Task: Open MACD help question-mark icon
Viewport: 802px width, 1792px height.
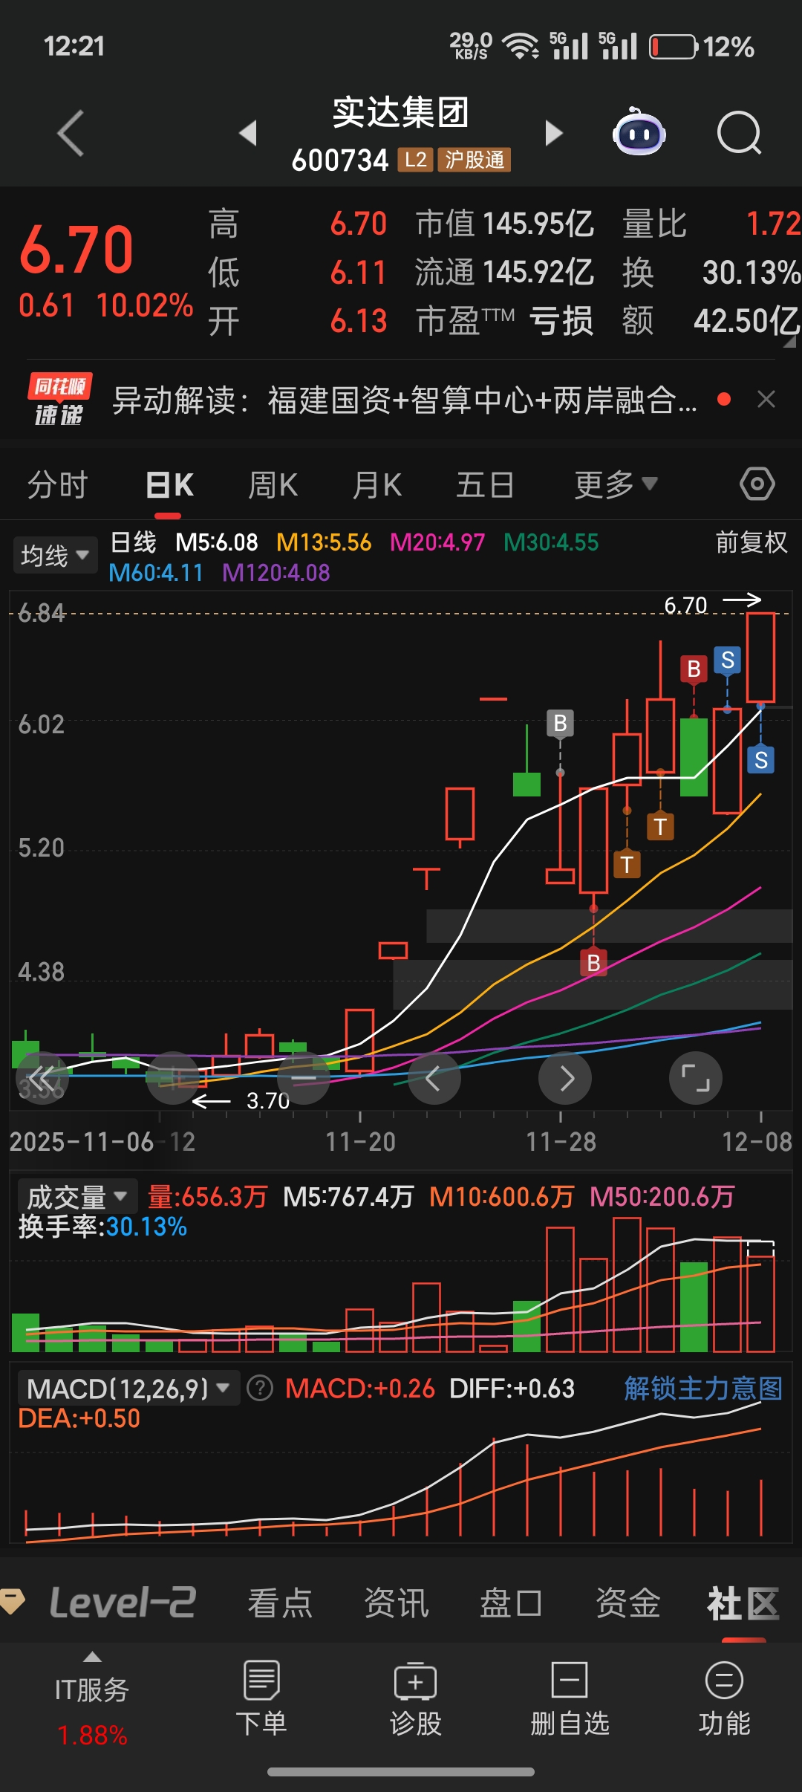Action: [260, 1388]
